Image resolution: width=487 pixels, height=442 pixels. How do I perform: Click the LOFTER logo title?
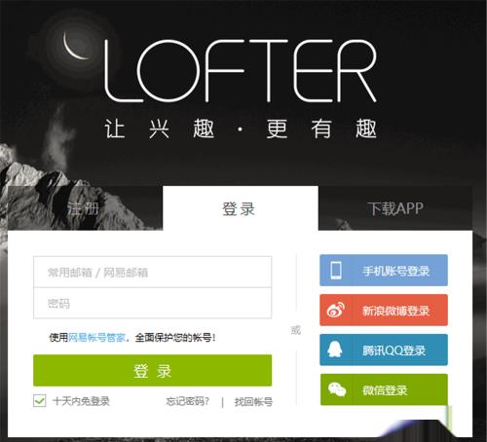point(241,71)
